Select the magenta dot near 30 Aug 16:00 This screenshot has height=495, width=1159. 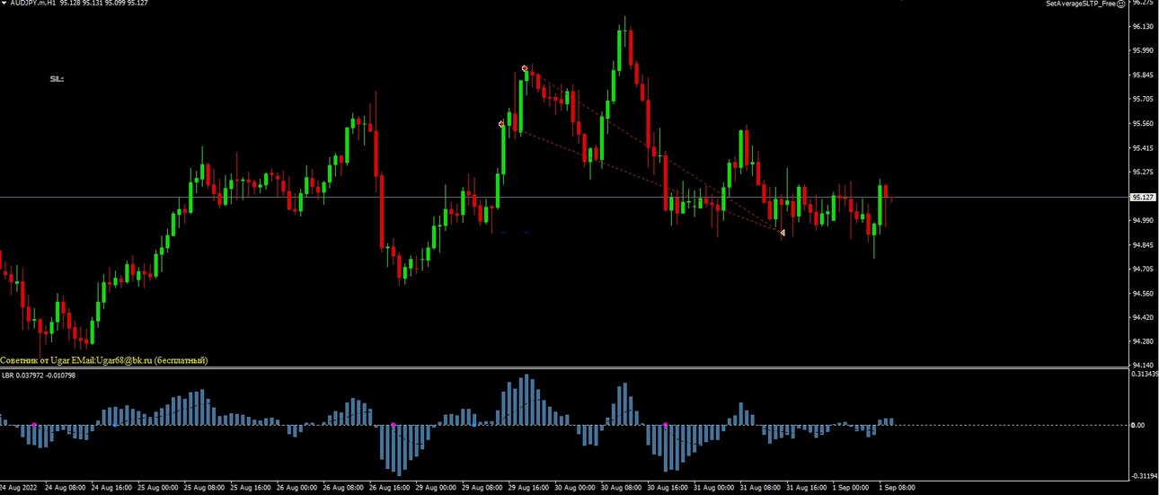tap(665, 424)
